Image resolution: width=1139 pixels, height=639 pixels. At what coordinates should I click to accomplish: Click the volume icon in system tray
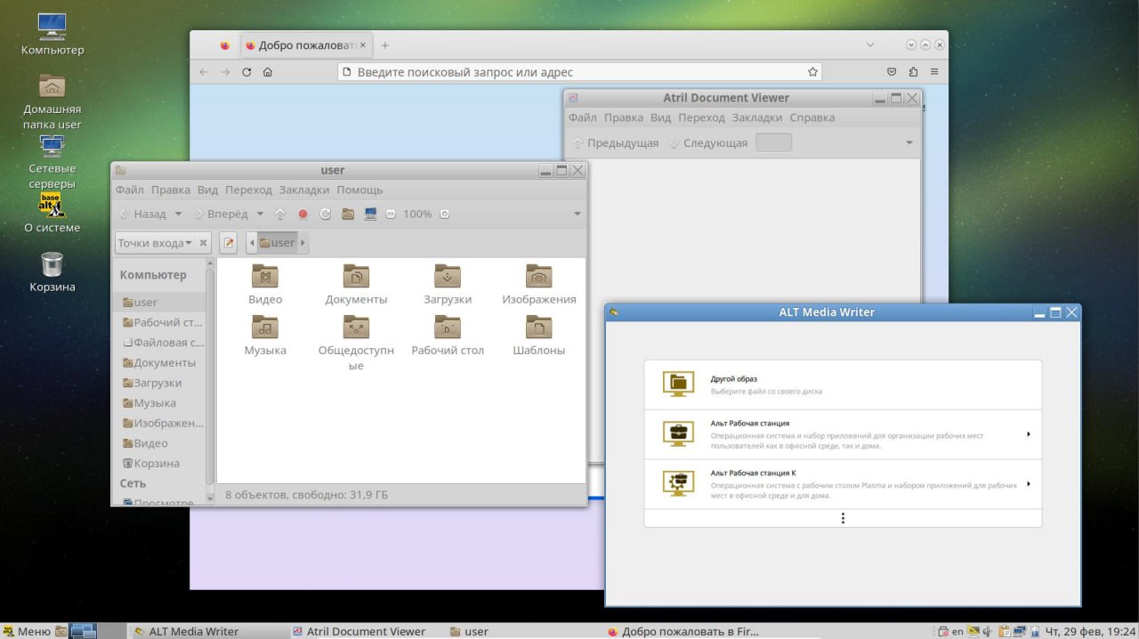(987, 631)
